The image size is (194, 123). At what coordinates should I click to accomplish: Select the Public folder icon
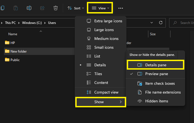coord(7,60)
